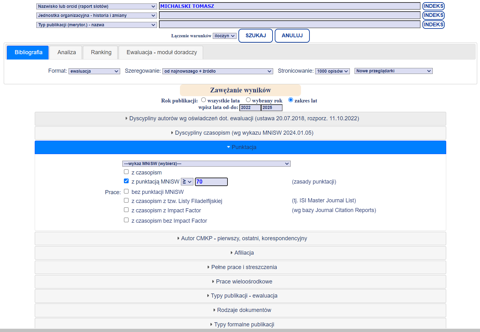Open the Format 'ewaluacja' dropdown
This screenshot has width=480, height=332.
pos(94,71)
